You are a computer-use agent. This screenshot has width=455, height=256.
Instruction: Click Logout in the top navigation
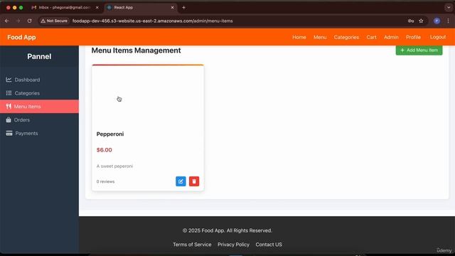click(x=438, y=37)
